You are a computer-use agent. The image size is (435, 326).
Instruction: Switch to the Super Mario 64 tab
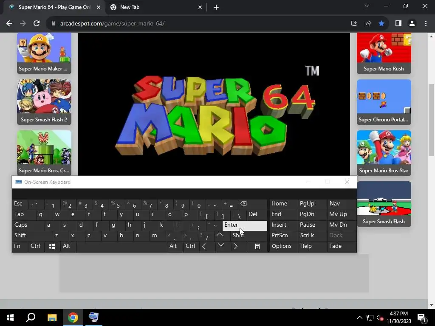[54, 7]
